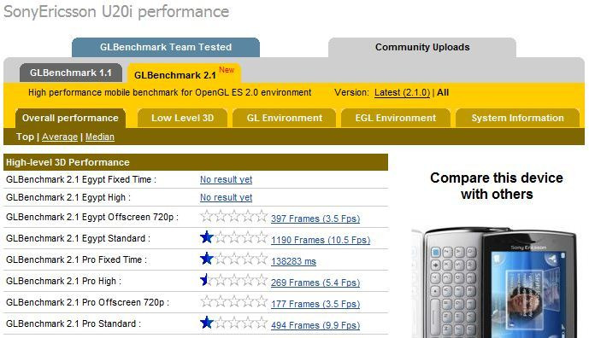Image resolution: width=589 pixels, height=338 pixels.
Task: Open the Low Level 3D tab
Action: (x=183, y=118)
